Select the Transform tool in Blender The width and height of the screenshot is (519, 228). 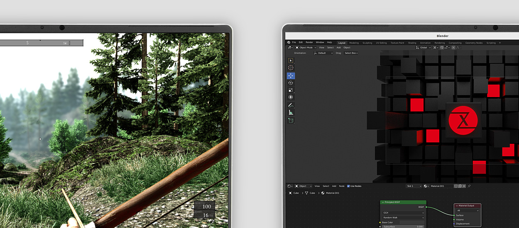tap(291, 97)
